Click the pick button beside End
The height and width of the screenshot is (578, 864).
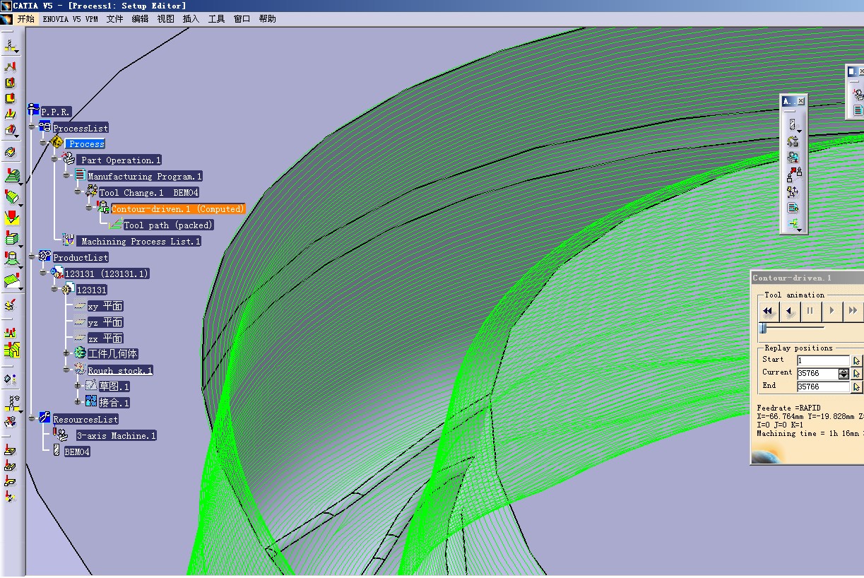click(x=857, y=387)
